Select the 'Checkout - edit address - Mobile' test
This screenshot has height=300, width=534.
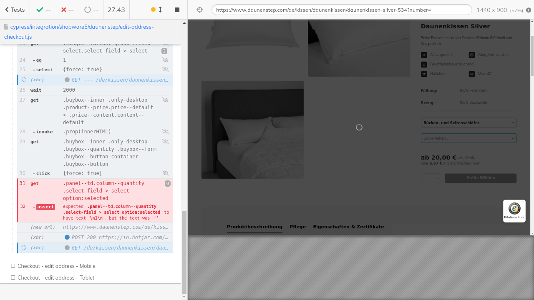click(x=56, y=266)
